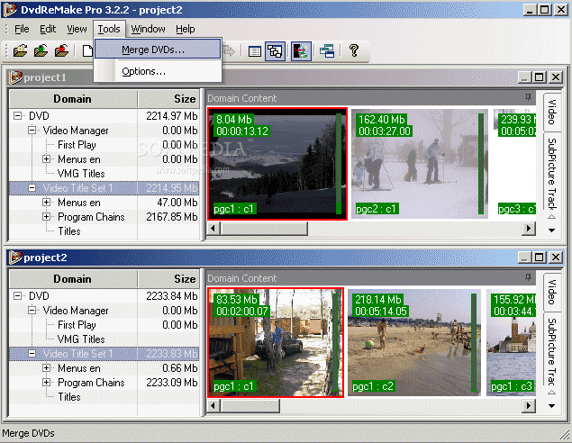Click the project1 window title icon
Image resolution: width=572 pixels, height=443 pixels.
click(15, 77)
